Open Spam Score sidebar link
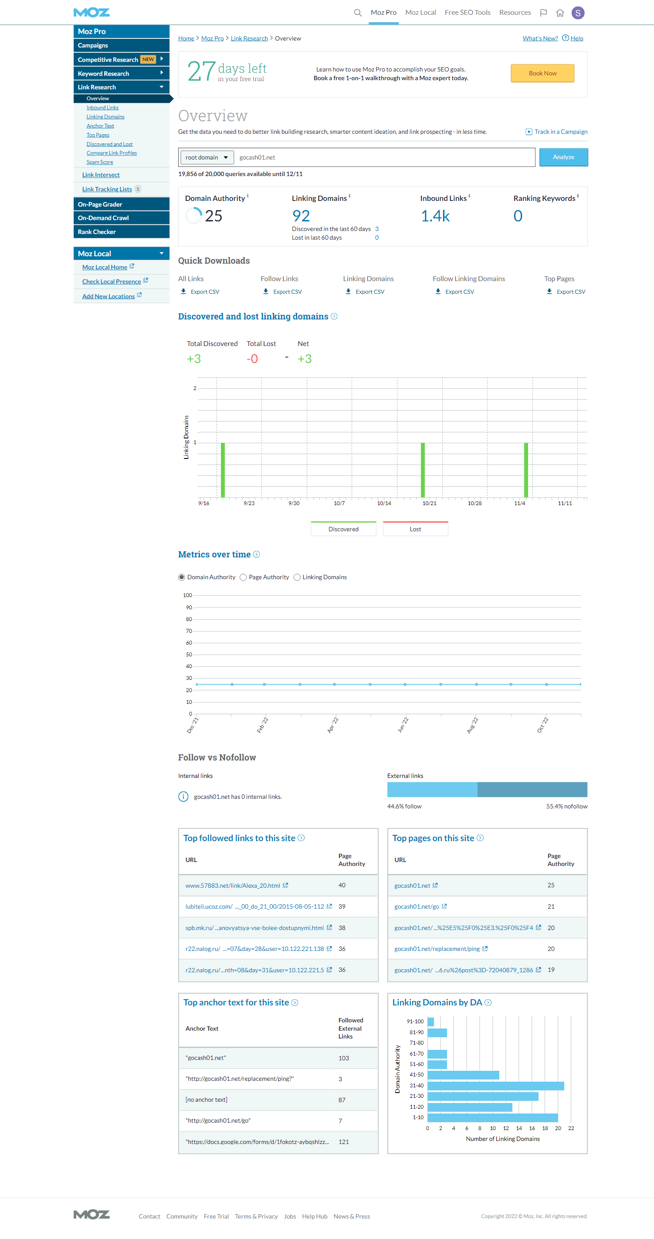This screenshot has height=1239, width=654. 99,162
